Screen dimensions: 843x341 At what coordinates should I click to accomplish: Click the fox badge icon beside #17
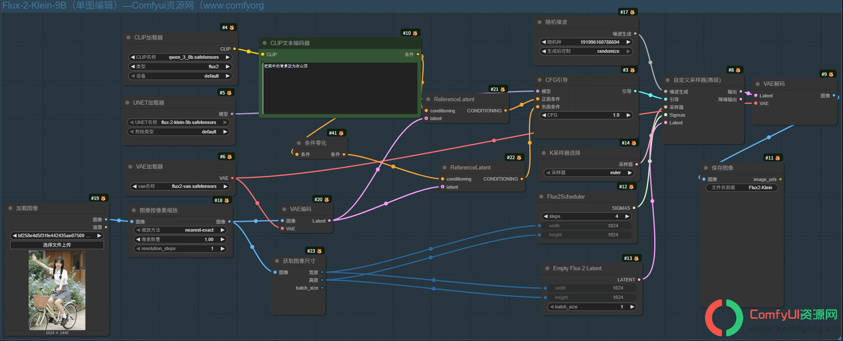pos(632,12)
